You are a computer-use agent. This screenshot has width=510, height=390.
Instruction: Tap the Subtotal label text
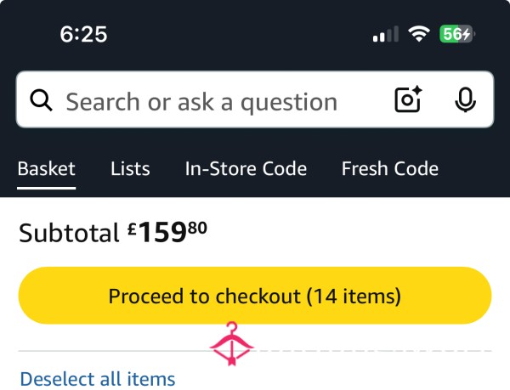click(69, 233)
